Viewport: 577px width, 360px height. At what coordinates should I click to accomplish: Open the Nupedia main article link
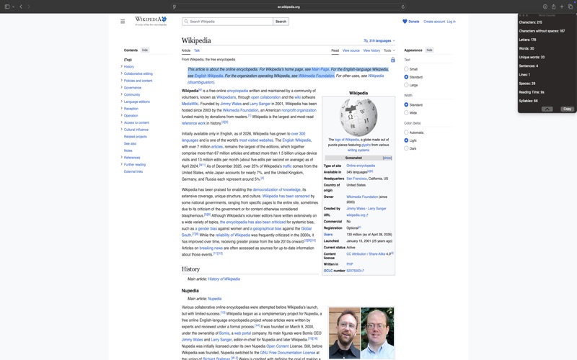214,299
